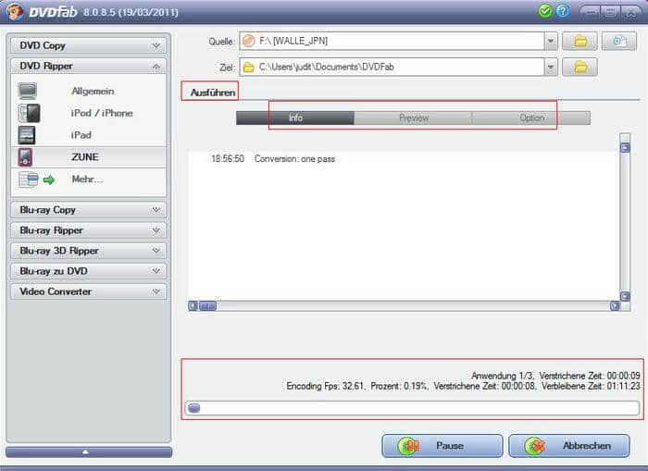Expand the DVD Copy section

coord(88,45)
